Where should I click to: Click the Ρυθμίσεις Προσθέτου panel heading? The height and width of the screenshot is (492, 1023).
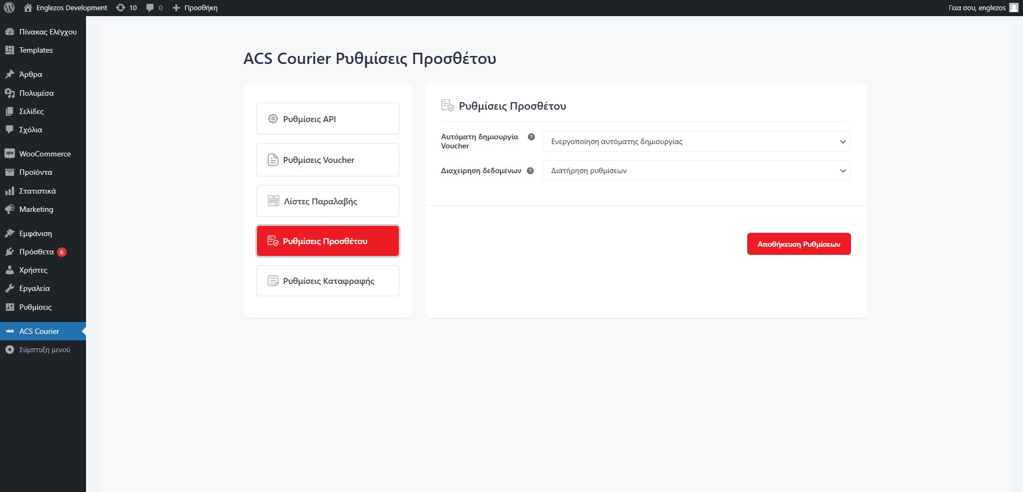pyautogui.click(x=512, y=106)
